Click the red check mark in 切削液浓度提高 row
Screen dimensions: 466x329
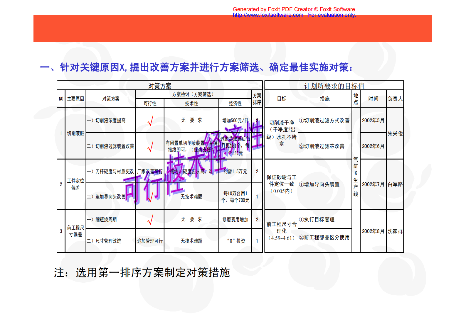tap(150, 121)
